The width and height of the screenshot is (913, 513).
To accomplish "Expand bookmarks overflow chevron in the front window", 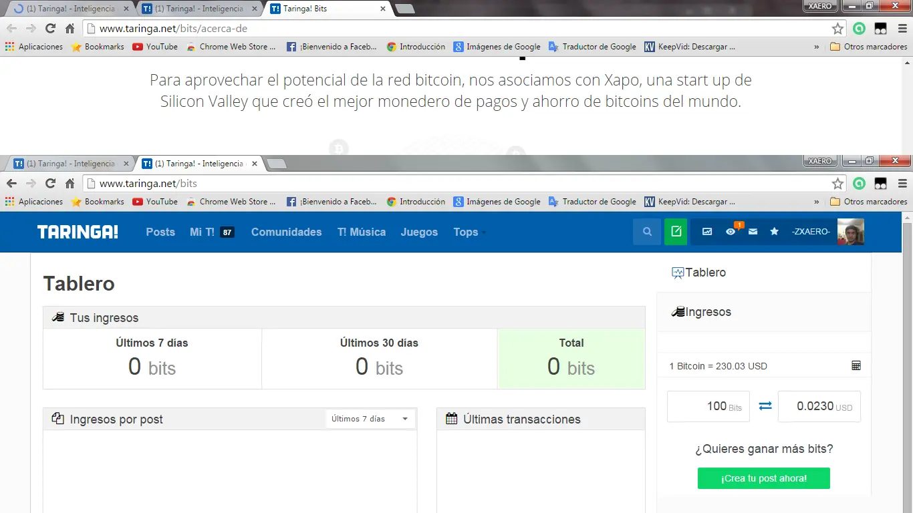I will [816, 202].
